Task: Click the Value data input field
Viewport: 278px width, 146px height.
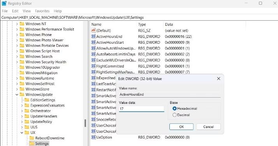Action: coord(141,109)
